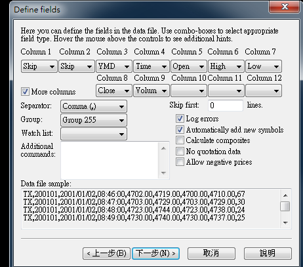Enable Allow negative prices checkbox

(180, 162)
